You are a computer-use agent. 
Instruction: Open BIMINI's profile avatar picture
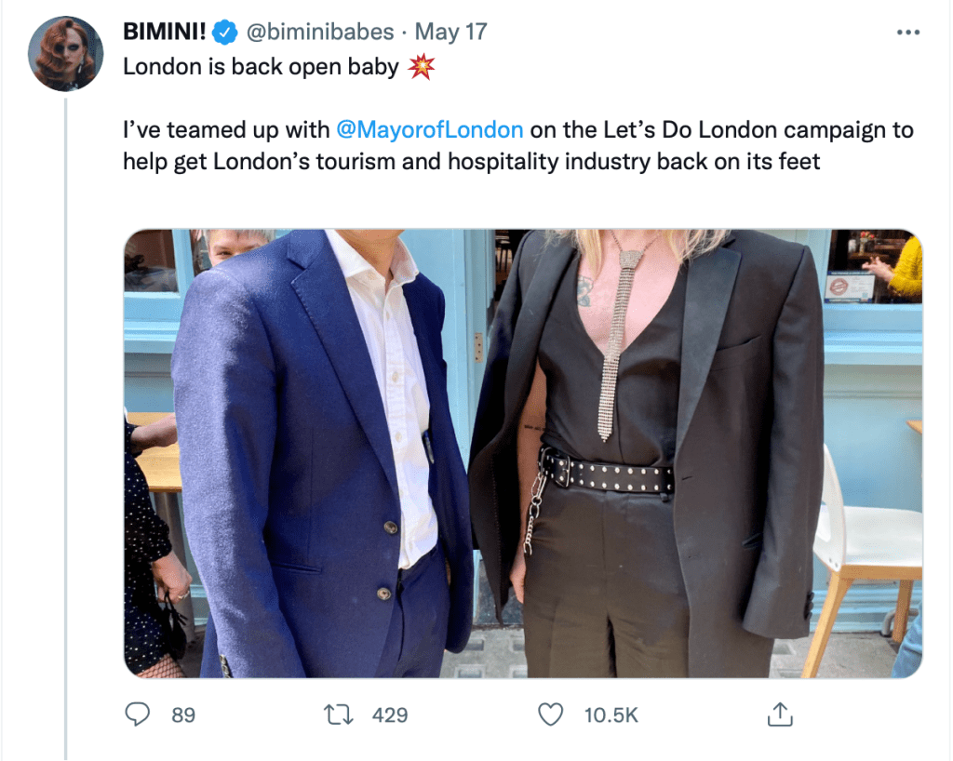(65, 53)
